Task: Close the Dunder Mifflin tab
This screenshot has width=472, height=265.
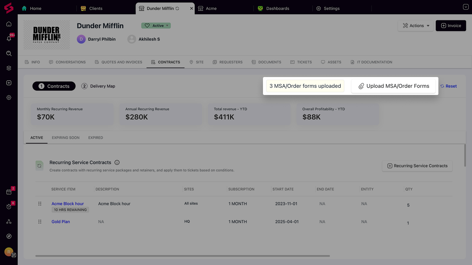Action: click(x=191, y=8)
